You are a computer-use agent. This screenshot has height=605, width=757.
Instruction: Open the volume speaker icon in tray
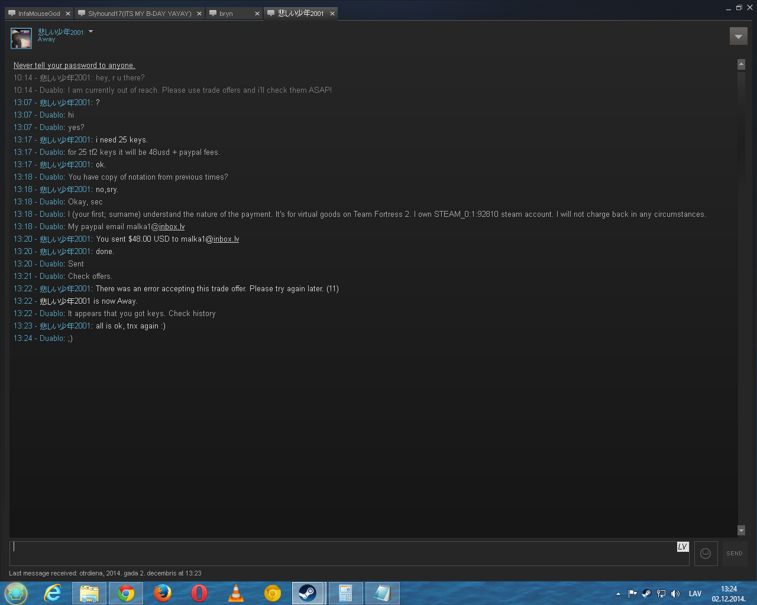tap(675, 594)
